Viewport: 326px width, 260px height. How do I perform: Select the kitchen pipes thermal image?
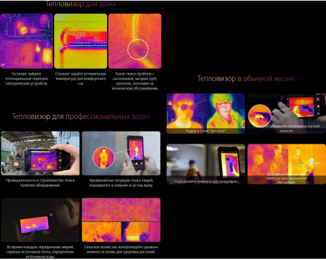tap(135, 41)
